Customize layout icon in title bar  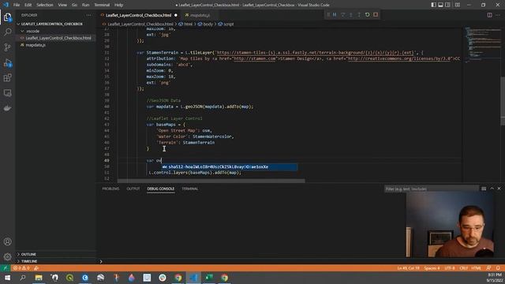458,5
